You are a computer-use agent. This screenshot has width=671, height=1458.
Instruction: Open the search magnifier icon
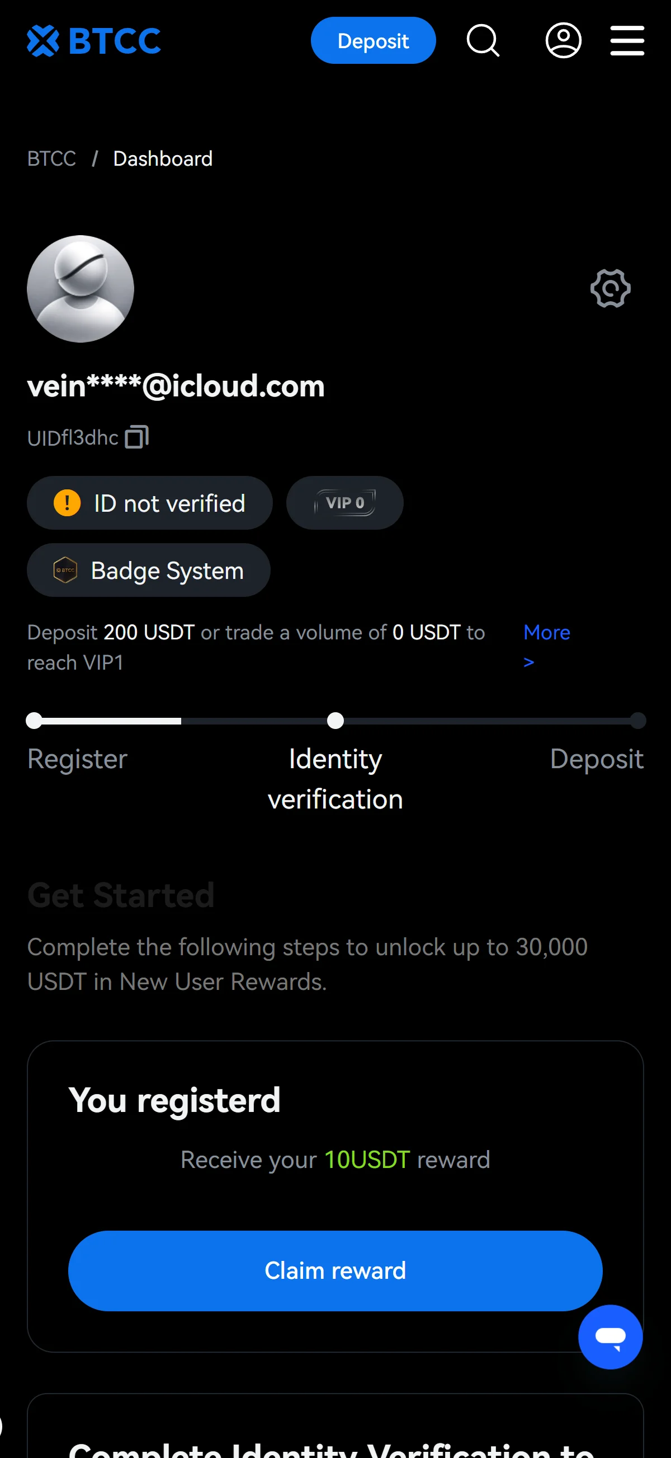[483, 40]
